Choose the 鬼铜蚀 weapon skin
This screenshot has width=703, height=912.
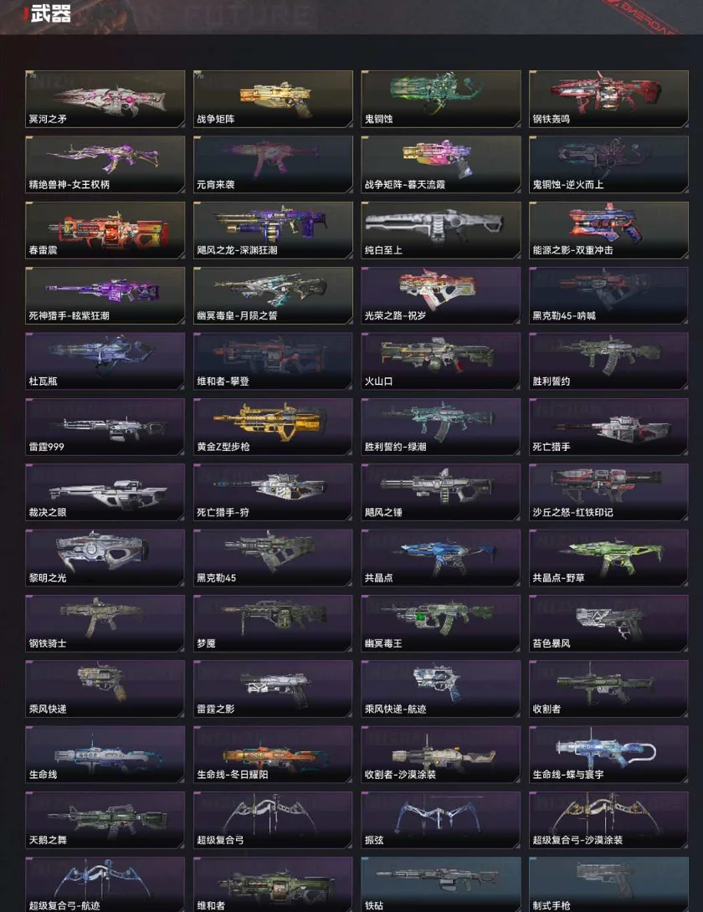click(441, 99)
